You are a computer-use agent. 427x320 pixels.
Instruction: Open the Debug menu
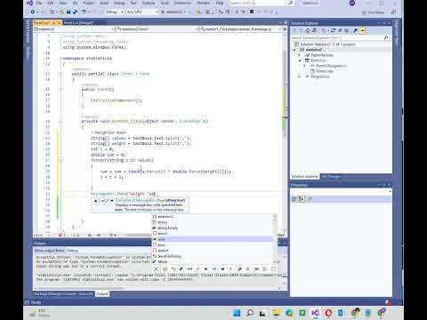(x=119, y=3)
